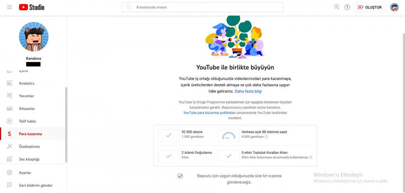Open the 'Daha fazla bilgi' link
The image size is (405, 193).
click(x=248, y=91)
